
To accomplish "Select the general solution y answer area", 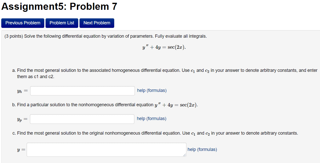I will point(106,149).
